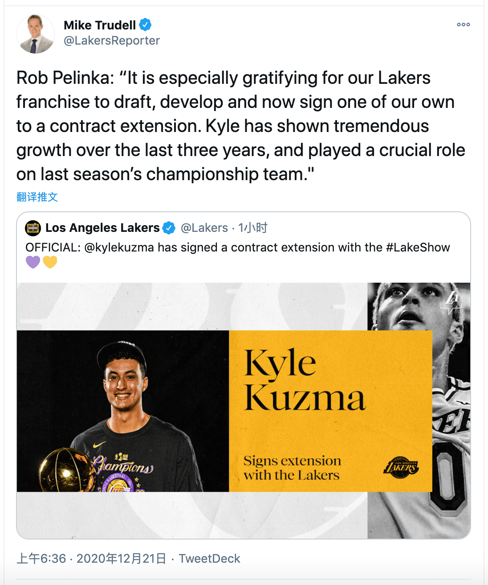The height and width of the screenshot is (585, 488).
Task: Click the 1小时 quoted tweet timestamp
Action: point(253,228)
